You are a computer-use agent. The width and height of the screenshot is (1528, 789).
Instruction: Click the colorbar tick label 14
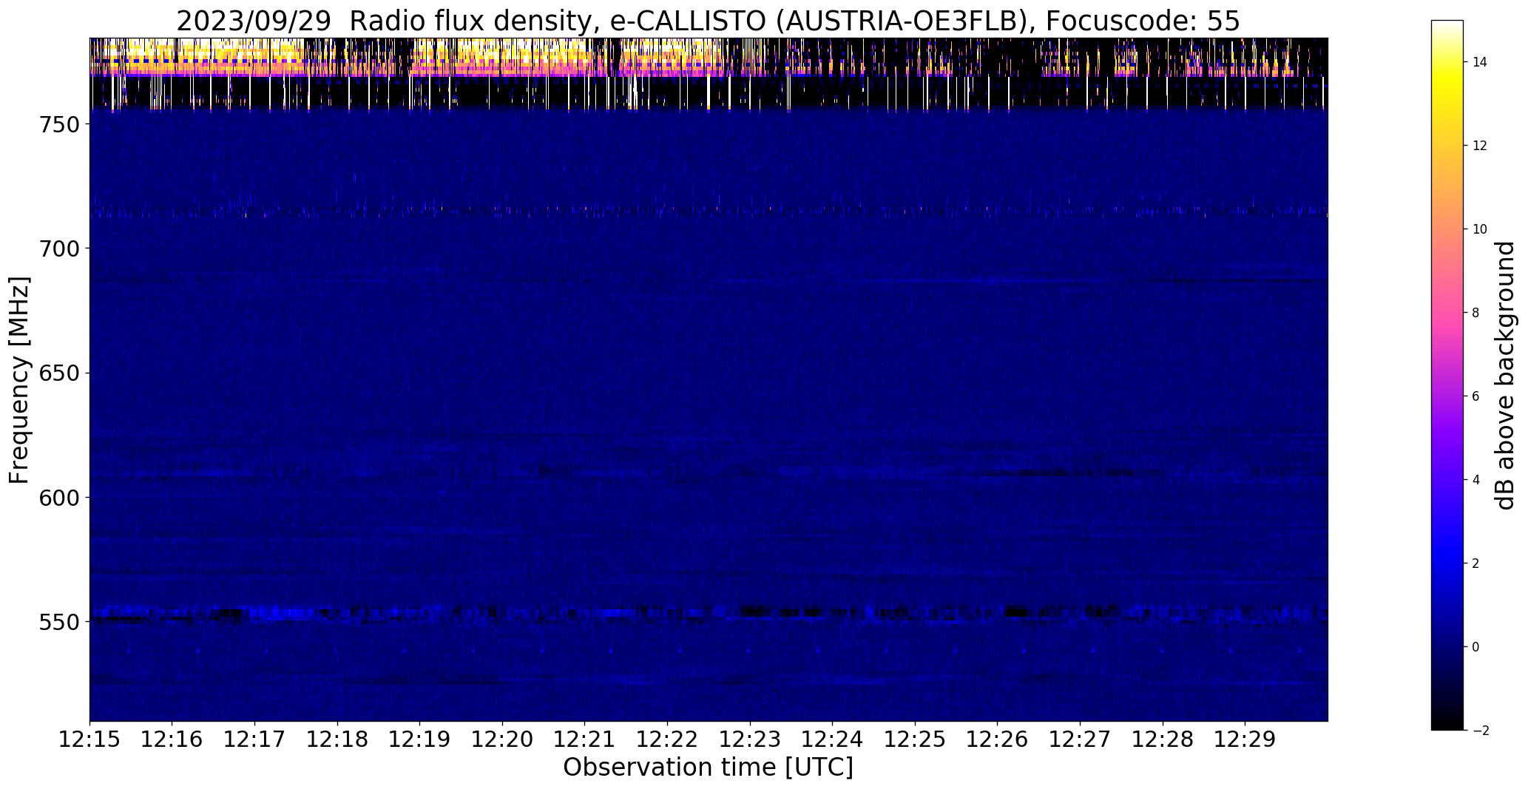coord(1479,62)
